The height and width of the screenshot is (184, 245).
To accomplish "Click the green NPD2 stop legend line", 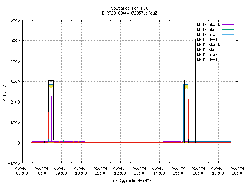I will (x=228, y=30).
